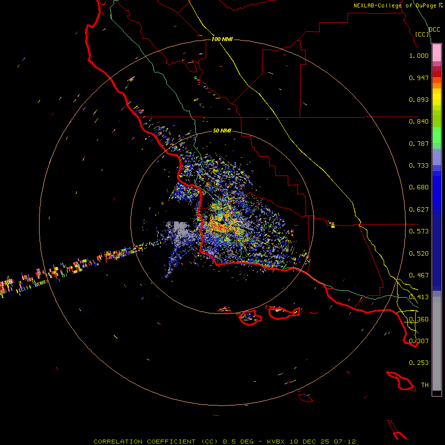Image resolution: width=445 pixels, height=445 pixels.
Task: Click the 0.840 scale value
Action: point(419,122)
